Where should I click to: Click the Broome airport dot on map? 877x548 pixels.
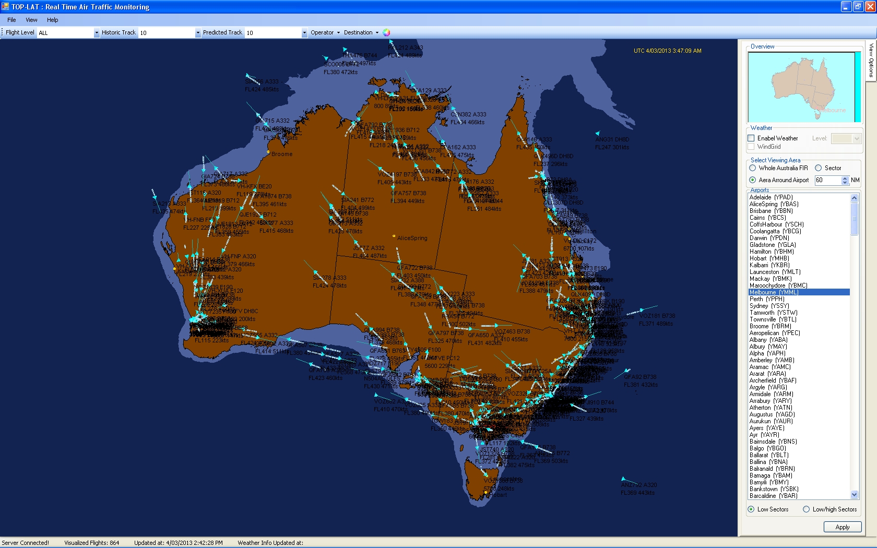[x=268, y=152]
